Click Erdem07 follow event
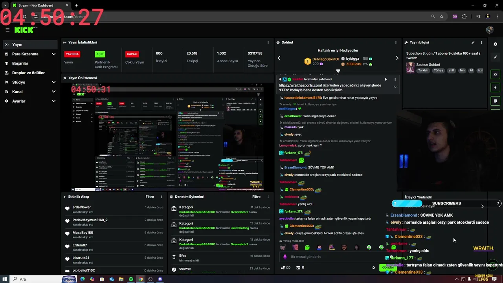The width and height of the screenshot is (503, 283). point(114,247)
